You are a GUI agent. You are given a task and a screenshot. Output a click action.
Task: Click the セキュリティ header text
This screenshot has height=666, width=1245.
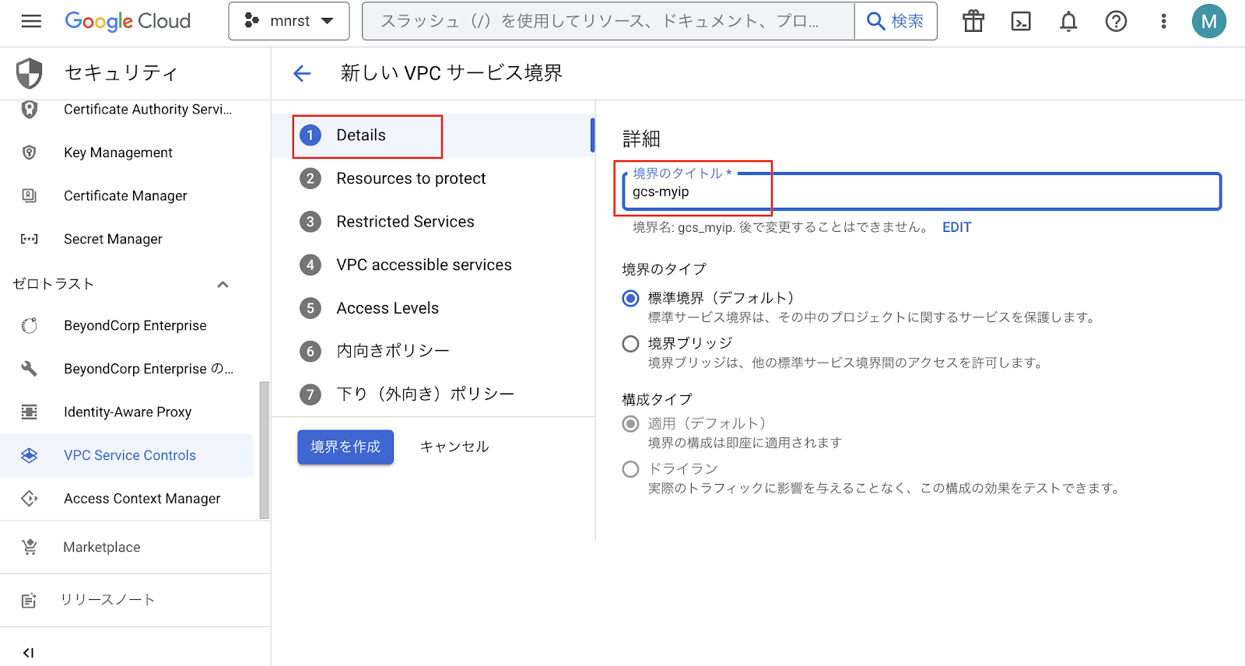(121, 73)
